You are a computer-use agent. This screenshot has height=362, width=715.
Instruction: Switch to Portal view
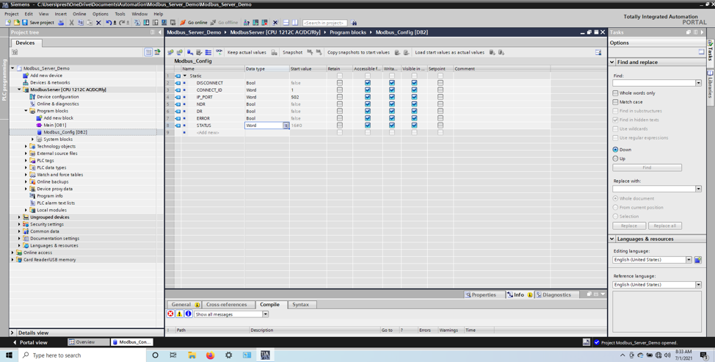(x=29, y=342)
